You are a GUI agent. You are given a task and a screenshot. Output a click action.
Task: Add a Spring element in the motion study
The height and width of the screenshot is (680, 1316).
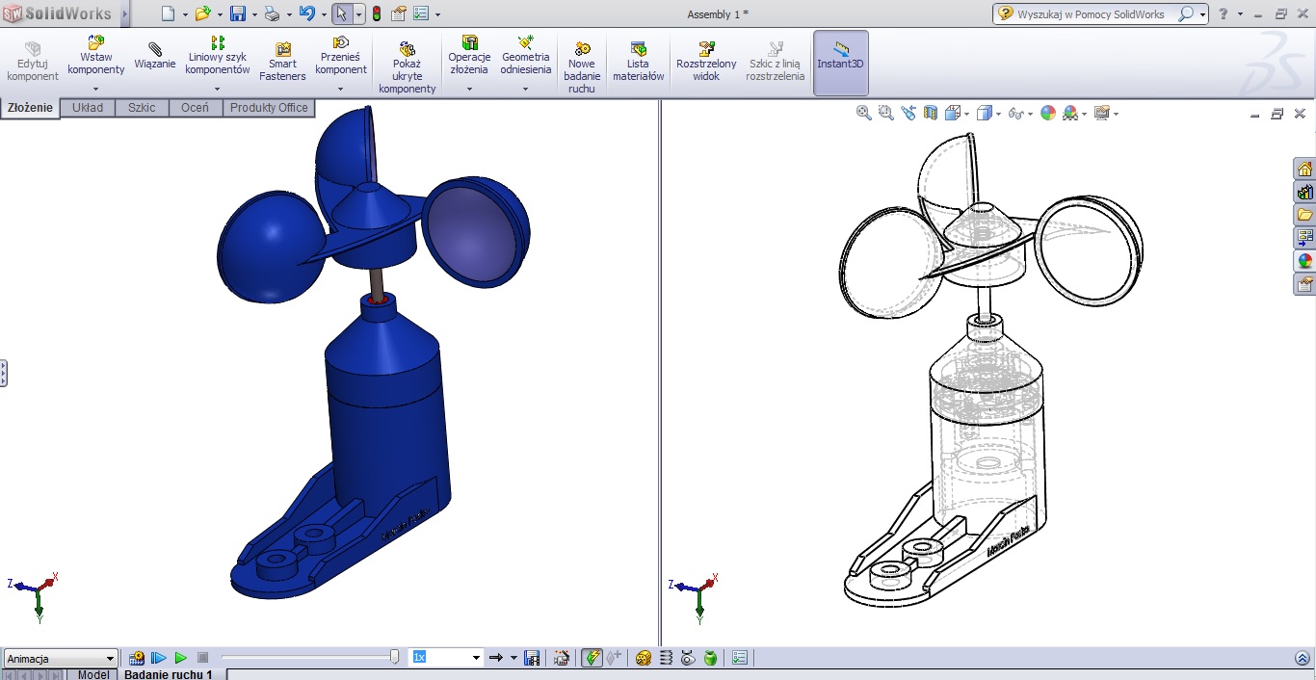[666, 657]
